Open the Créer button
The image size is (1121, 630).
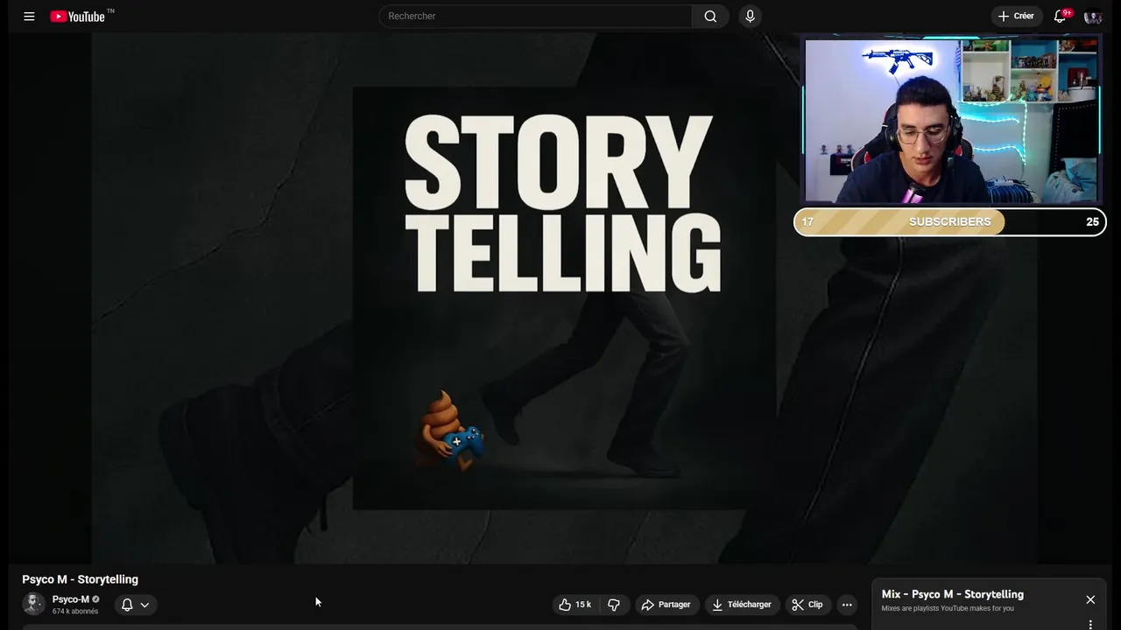[x=1017, y=16]
